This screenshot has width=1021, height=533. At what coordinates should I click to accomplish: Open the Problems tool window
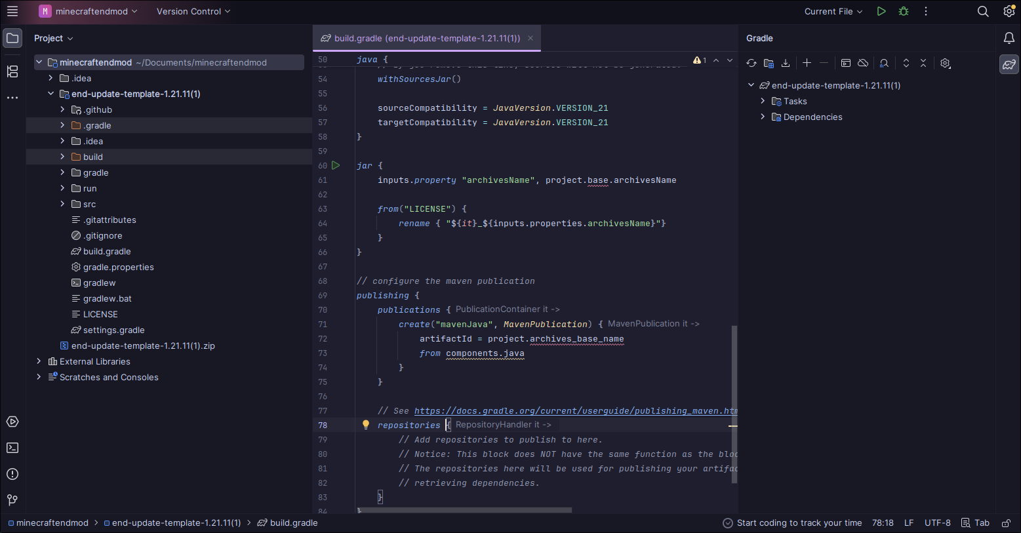12,474
